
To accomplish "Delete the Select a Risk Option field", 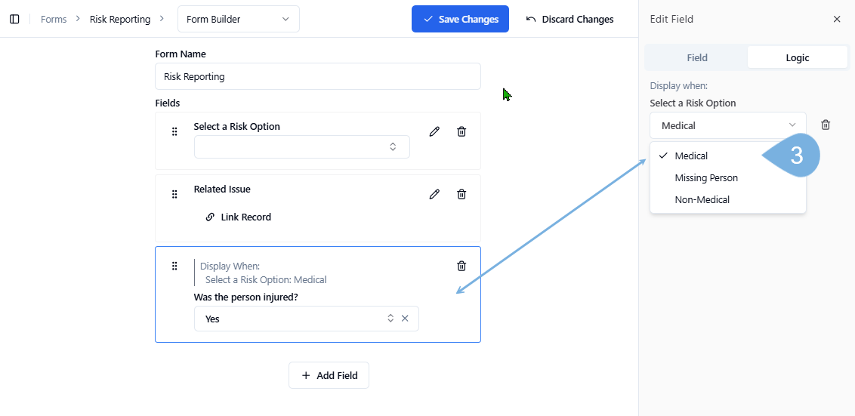I will [461, 131].
